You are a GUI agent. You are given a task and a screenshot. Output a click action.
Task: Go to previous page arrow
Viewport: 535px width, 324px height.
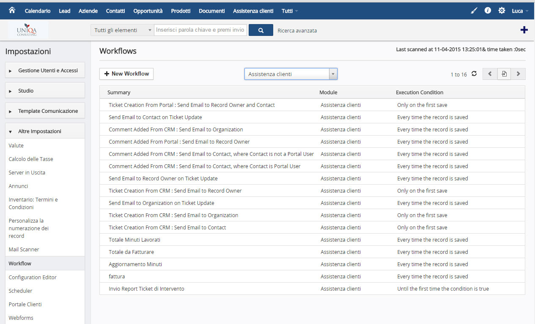[490, 74]
